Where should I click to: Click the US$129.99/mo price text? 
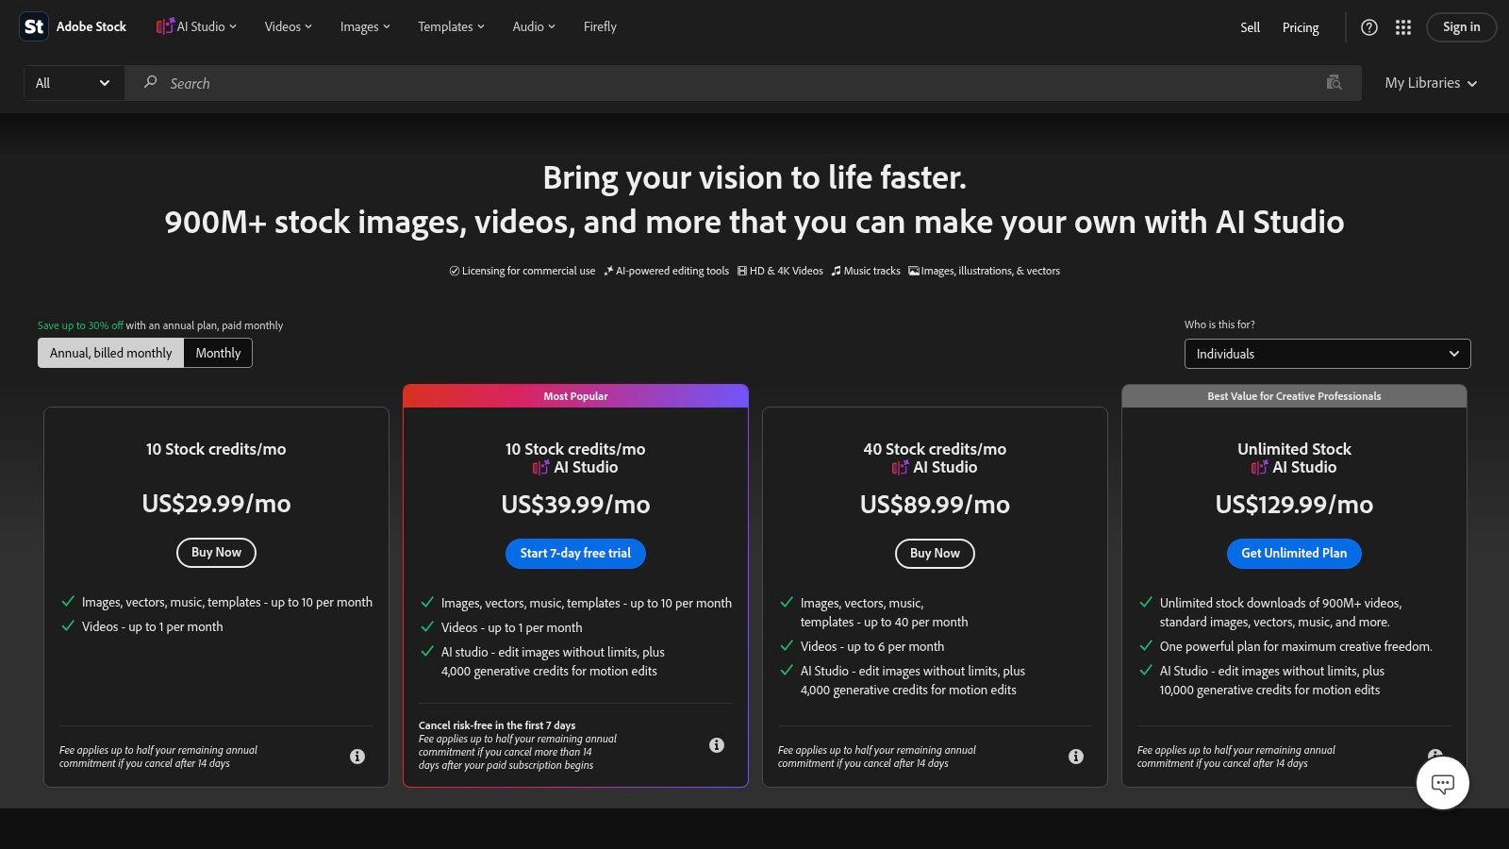[1294, 505]
